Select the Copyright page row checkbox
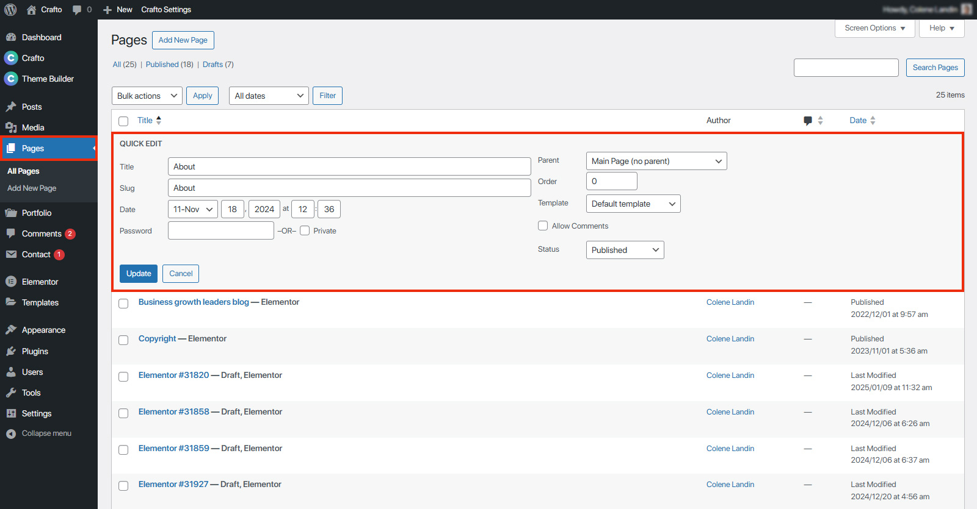The height and width of the screenshot is (509, 977). click(x=123, y=340)
